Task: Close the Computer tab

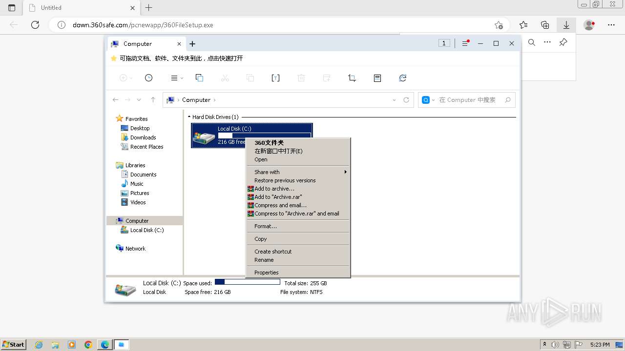Action: point(179,44)
